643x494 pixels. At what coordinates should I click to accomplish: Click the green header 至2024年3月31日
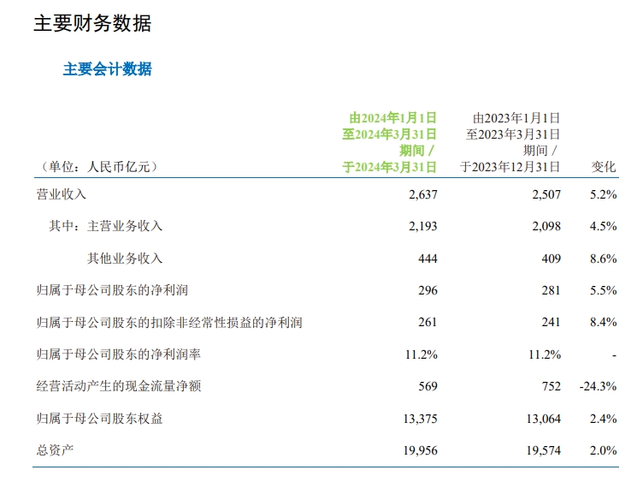point(390,134)
